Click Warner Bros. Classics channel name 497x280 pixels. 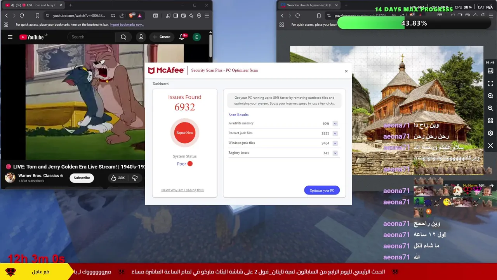point(38,176)
